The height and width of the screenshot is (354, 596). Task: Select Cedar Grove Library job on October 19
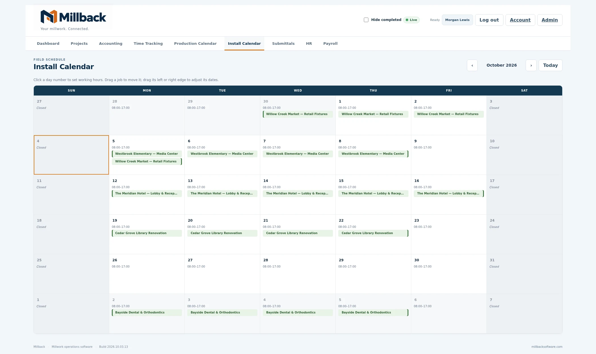click(147, 233)
